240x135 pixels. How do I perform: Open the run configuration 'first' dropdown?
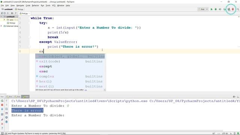coord(203,9)
